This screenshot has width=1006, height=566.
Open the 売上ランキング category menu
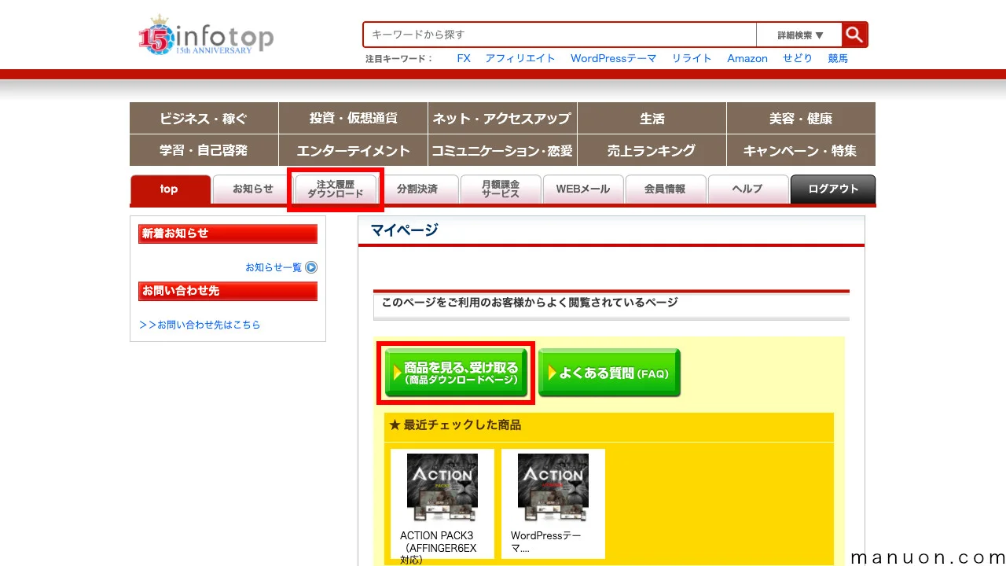(652, 150)
